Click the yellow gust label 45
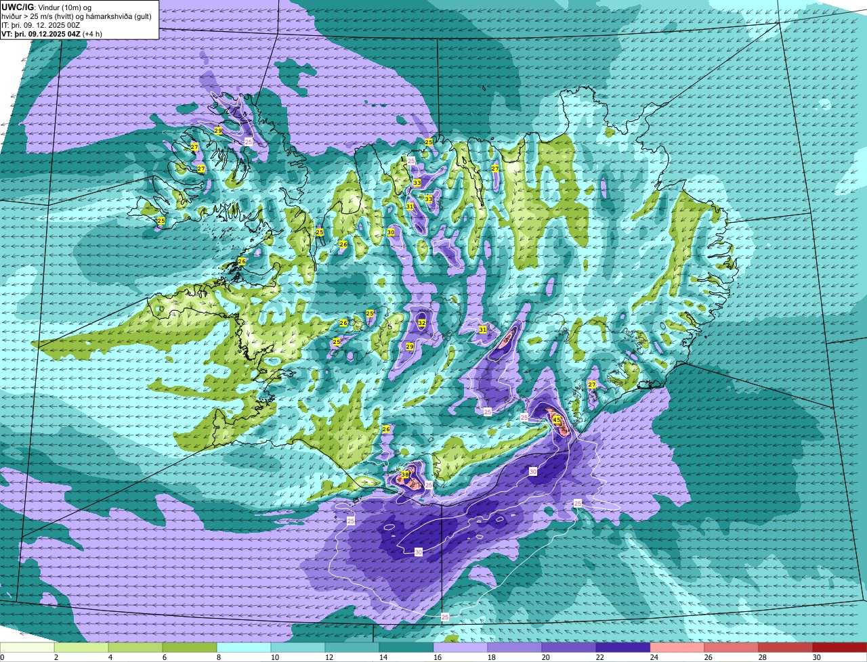 click(557, 420)
